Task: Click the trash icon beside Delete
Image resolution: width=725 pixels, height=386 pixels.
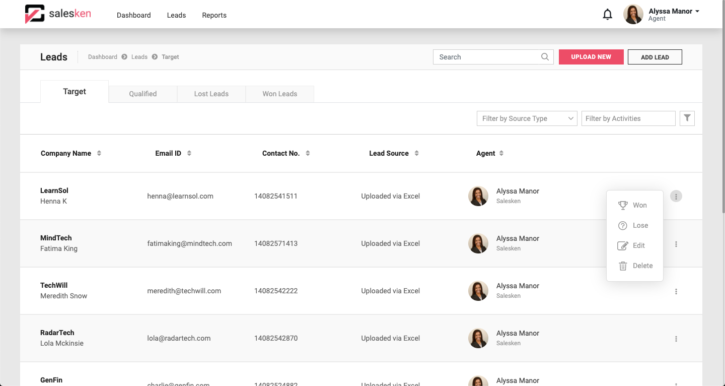Action: tap(623, 266)
